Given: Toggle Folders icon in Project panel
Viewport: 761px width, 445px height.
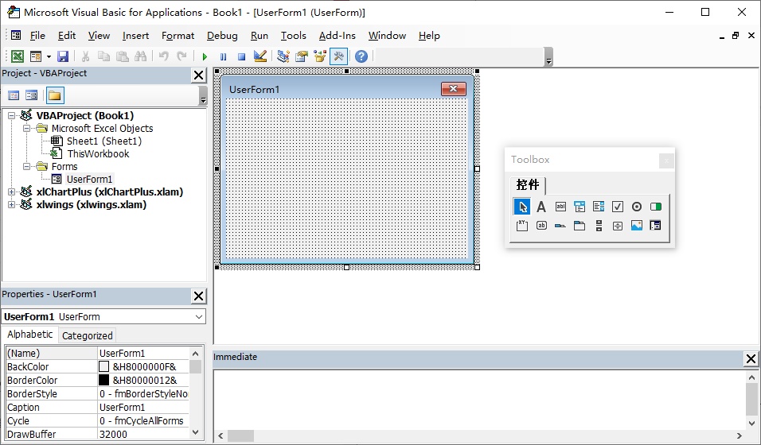Looking at the screenshot, I should coord(55,95).
